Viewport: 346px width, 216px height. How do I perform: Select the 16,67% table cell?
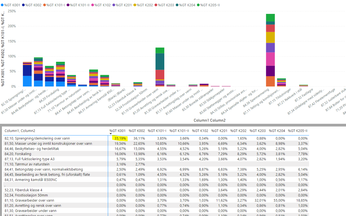click(120, 149)
